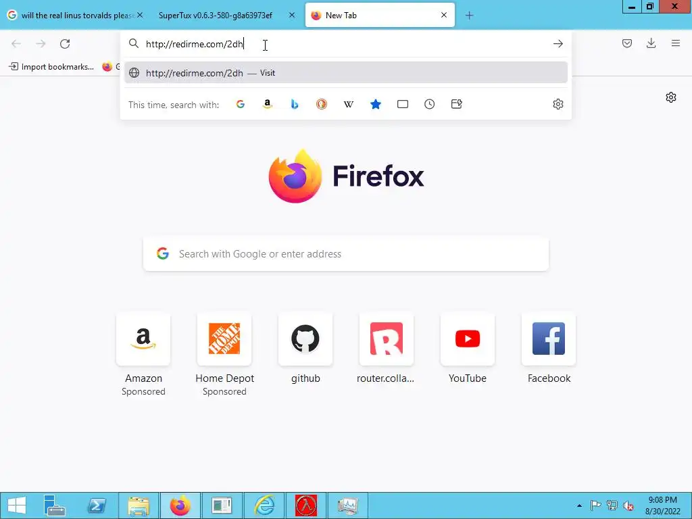Open the Save to Pocket icon

[x=627, y=43]
